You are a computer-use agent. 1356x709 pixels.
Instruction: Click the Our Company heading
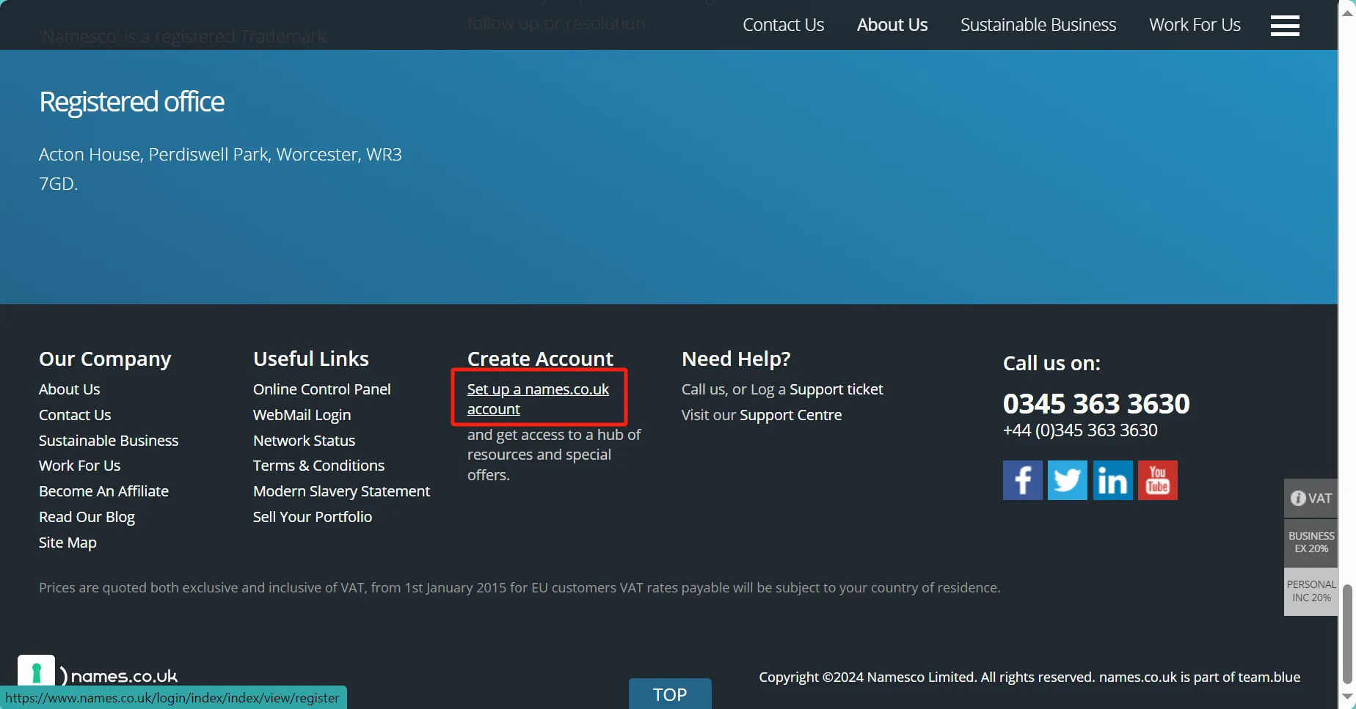[x=105, y=359]
